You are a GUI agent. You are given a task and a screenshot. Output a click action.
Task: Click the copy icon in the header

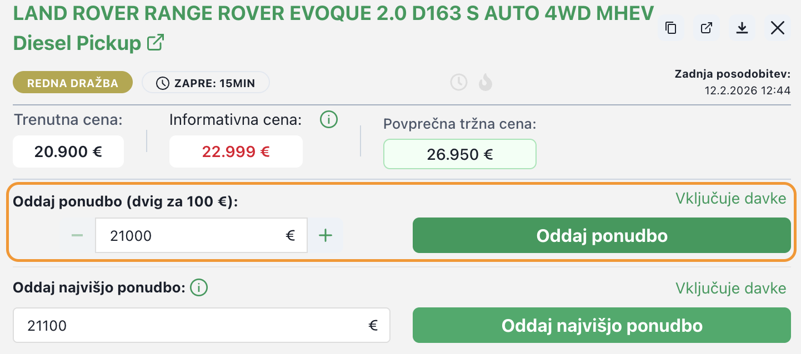[x=671, y=28]
